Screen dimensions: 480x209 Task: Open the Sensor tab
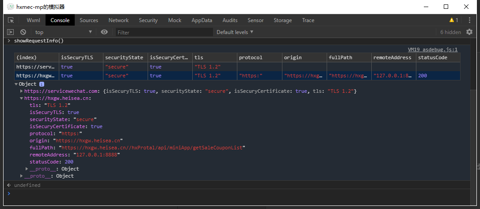tap(255, 20)
